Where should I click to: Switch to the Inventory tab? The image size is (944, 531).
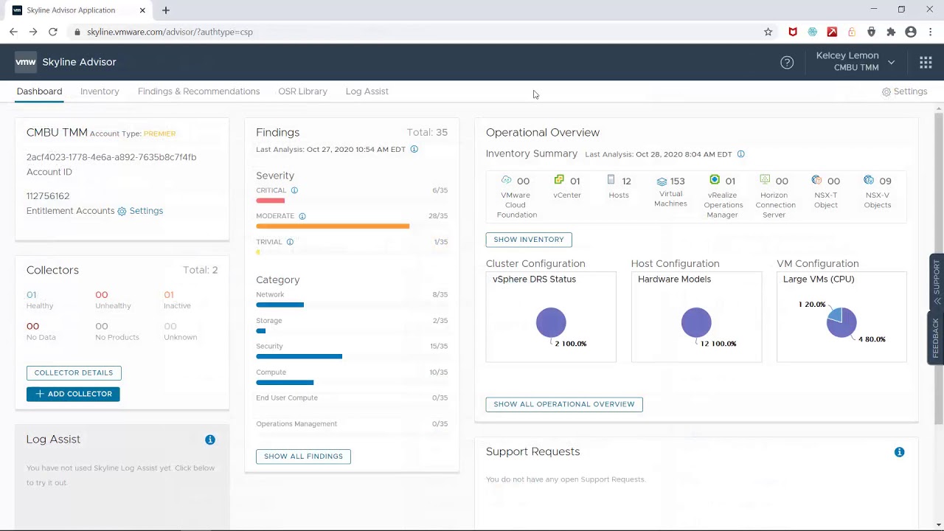(100, 91)
